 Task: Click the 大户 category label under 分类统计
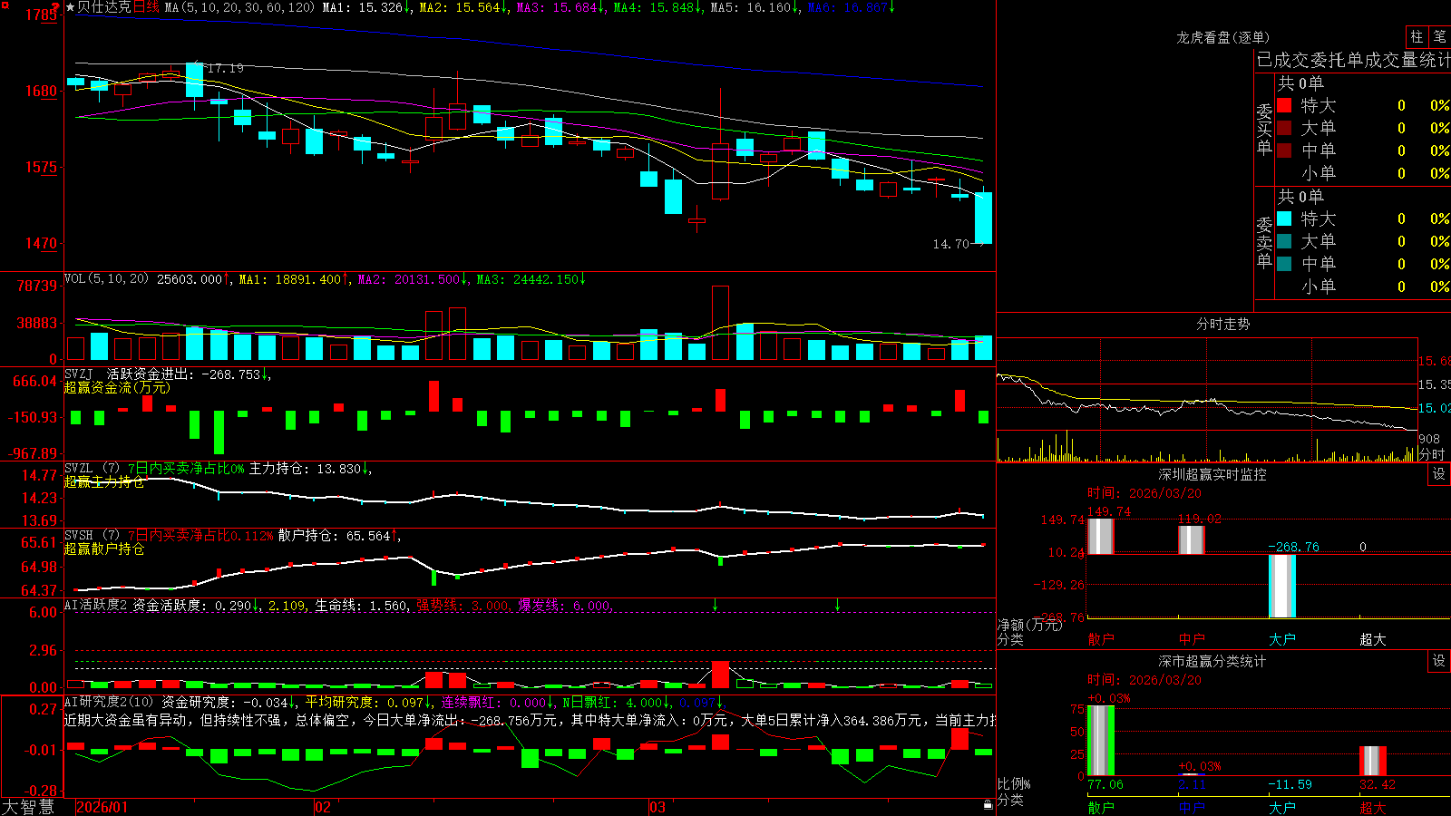tap(1282, 808)
